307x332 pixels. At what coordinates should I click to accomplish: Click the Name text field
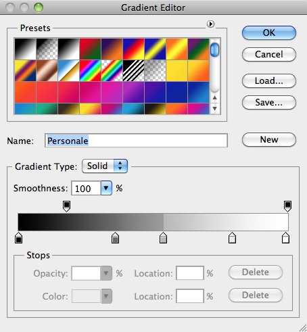coord(136,141)
